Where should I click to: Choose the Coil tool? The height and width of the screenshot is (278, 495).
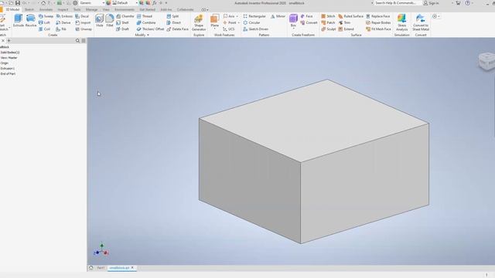pos(44,29)
